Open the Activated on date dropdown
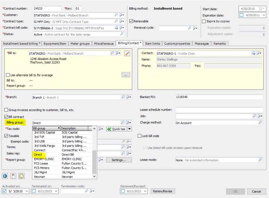This screenshot has width=269, height=198. 27,191
